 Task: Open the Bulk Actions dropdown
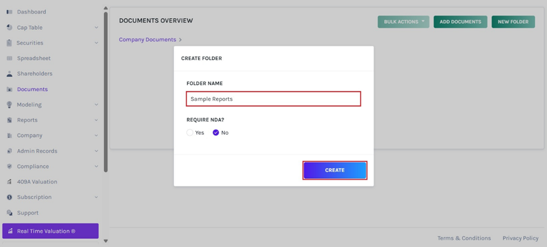[x=403, y=22]
